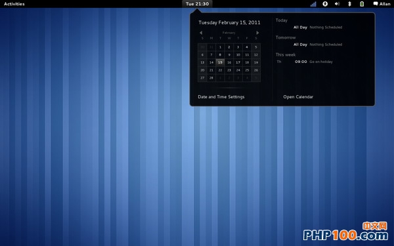Screen dimensions: 394x246
Task: Select calendar day 3
Action: (238, 47)
